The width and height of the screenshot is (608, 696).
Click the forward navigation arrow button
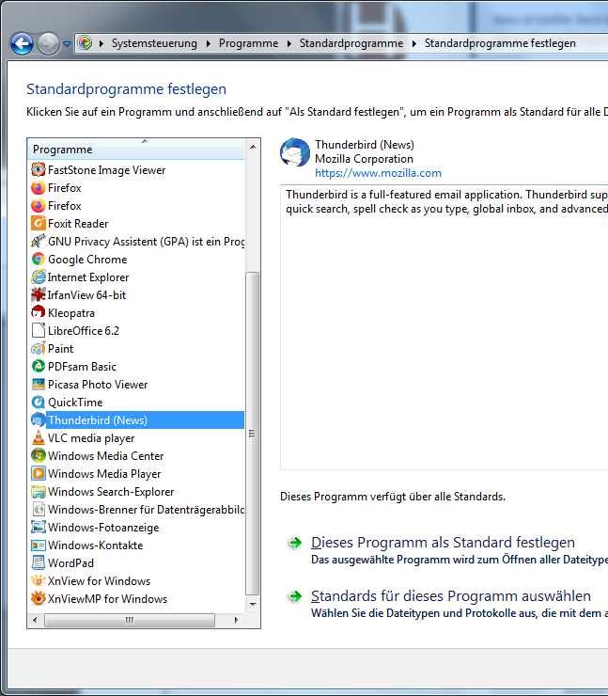(48, 43)
